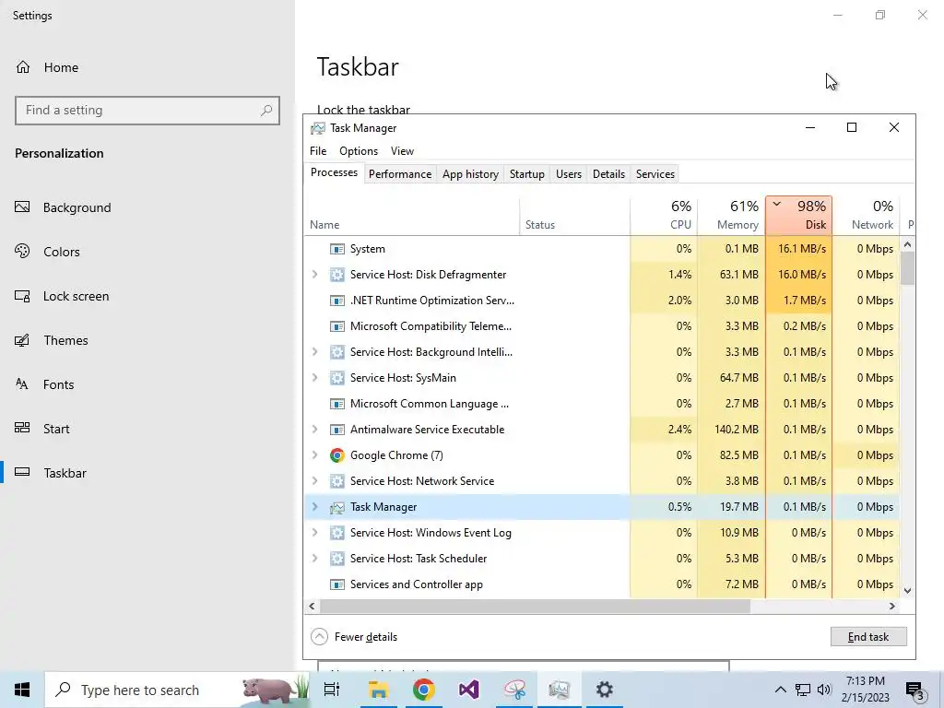Open the notification center icon
944x708 pixels.
tap(914, 690)
